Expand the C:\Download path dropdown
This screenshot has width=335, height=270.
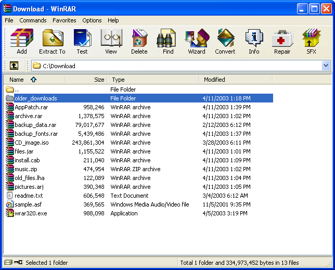coord(326,66)
